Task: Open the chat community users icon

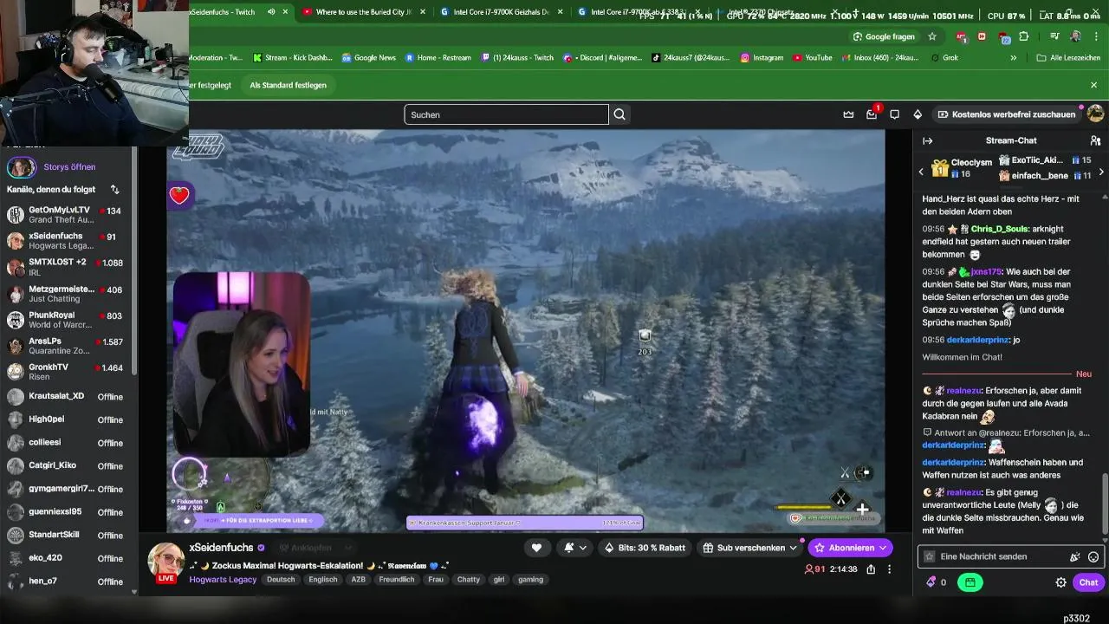Action: (x=1095, y=140)
